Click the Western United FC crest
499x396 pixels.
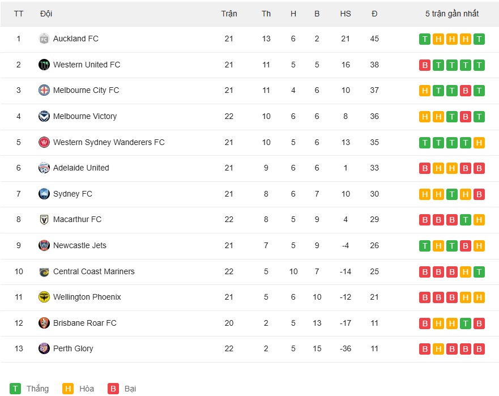[44, 65]
